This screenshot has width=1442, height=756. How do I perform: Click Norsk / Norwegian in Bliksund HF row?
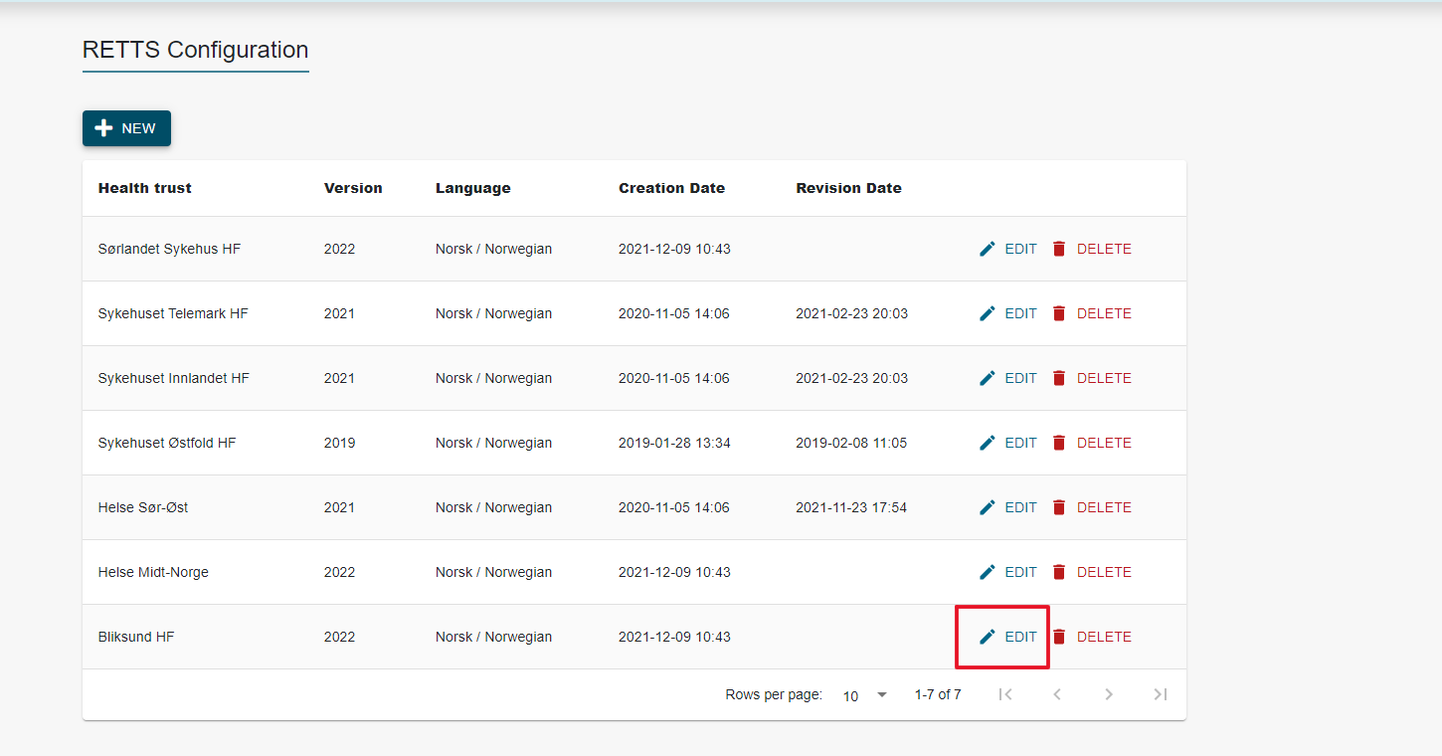(493, 637)
